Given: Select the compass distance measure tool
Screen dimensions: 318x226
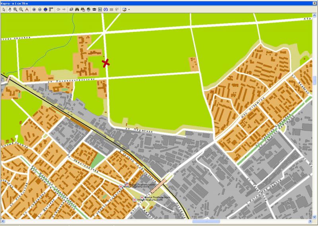Looking at the screenshot, I should point(27,10).
